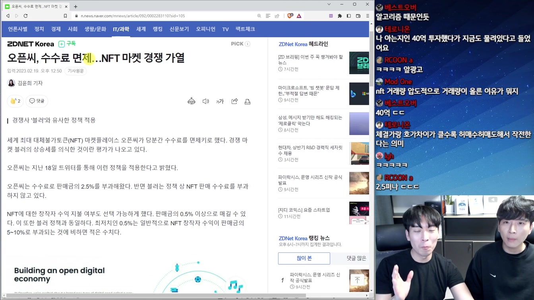Open the tab search chevron
This screenshot has height=300, width=534.
click(x=329, y=4)
